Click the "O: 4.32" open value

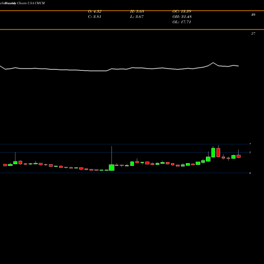point(95,12)
